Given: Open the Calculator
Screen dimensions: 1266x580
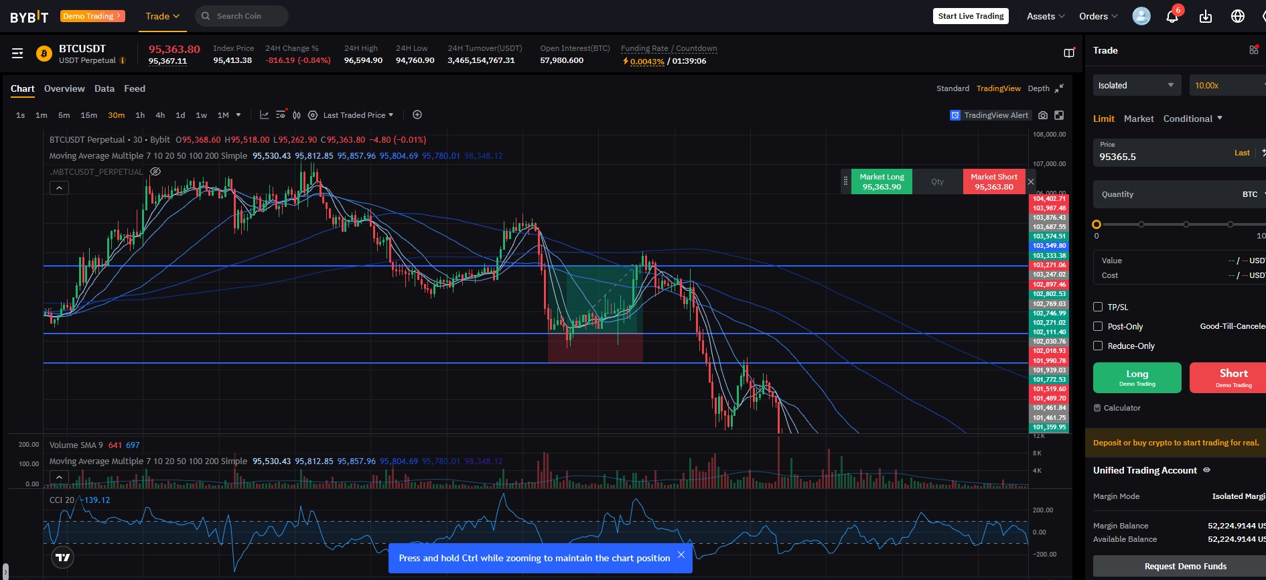Looking at the screenshot, I should pos(1117,408).
